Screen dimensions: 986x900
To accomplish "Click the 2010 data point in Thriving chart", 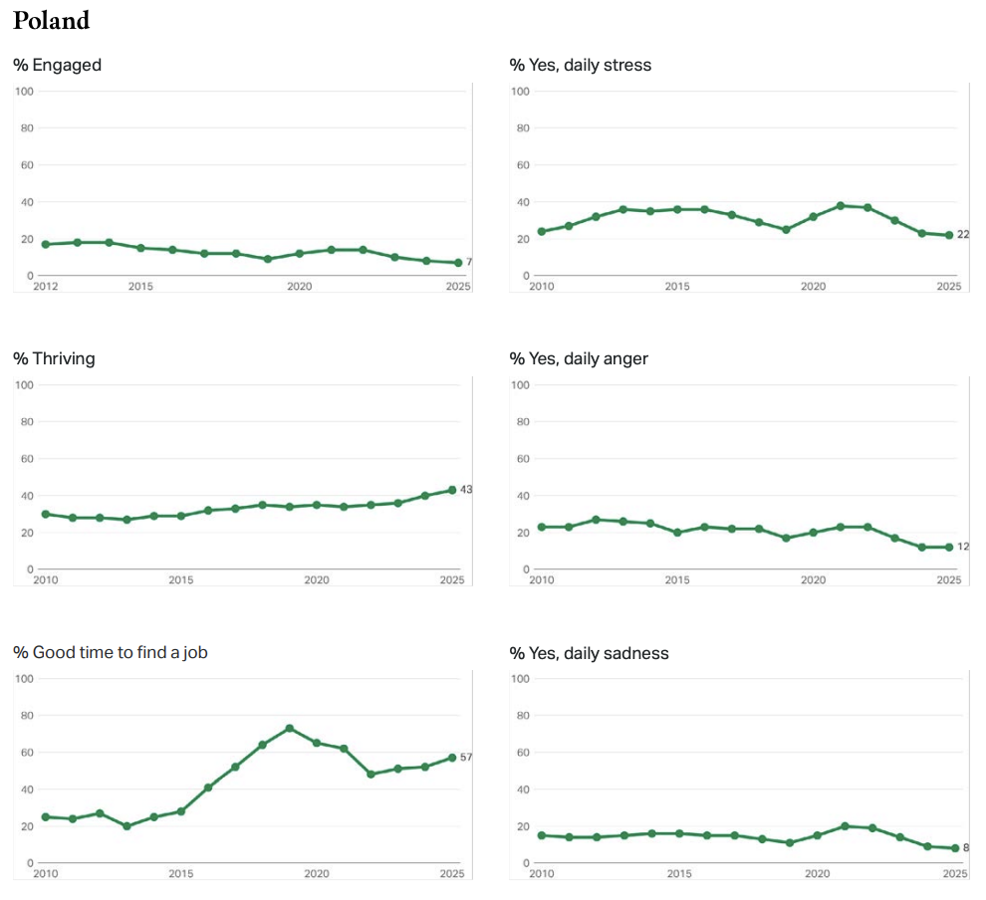I will [x=46, y=514].
